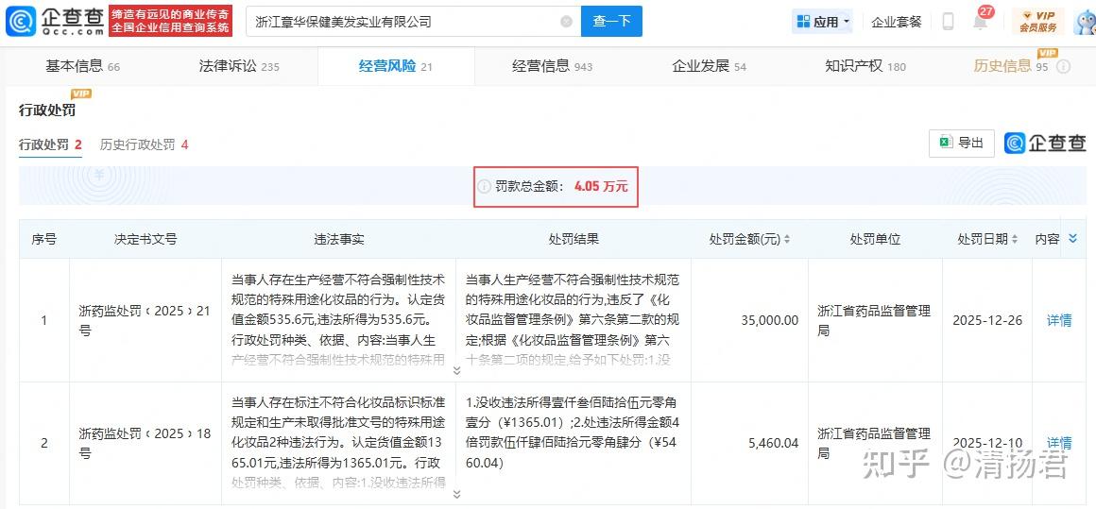Click the 企查查 logo at top left
Image resolution: width=1096 pixels, height=509 pixels.
coord(54,21)
